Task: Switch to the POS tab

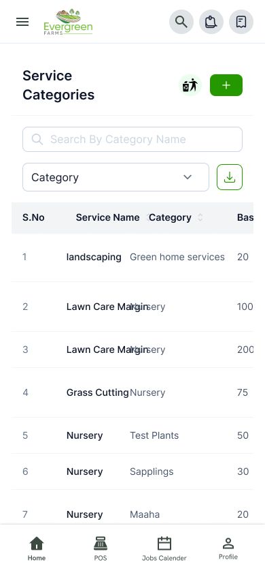Action: point(101,549)
